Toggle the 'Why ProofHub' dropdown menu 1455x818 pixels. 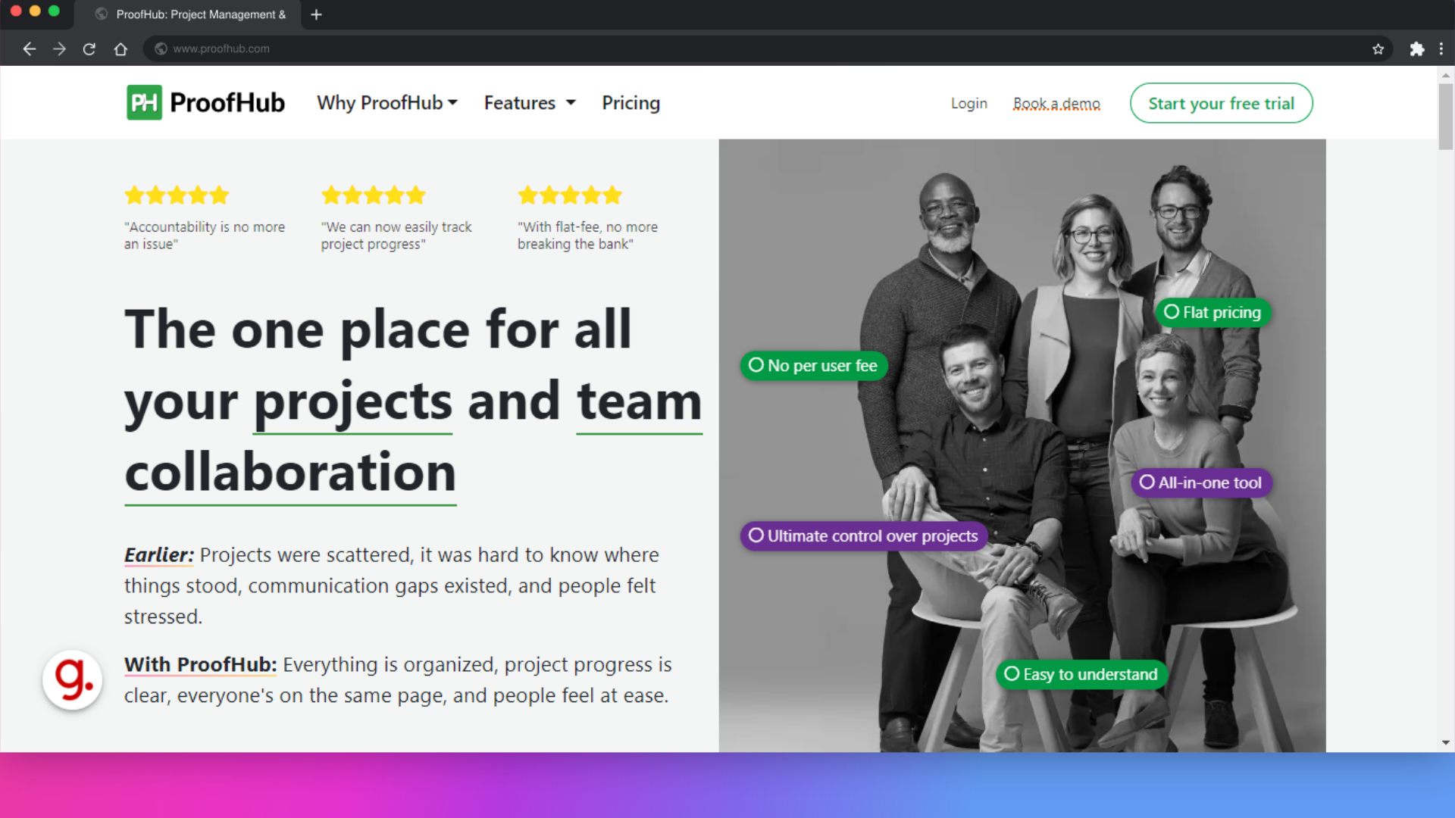tap(386, 103)
